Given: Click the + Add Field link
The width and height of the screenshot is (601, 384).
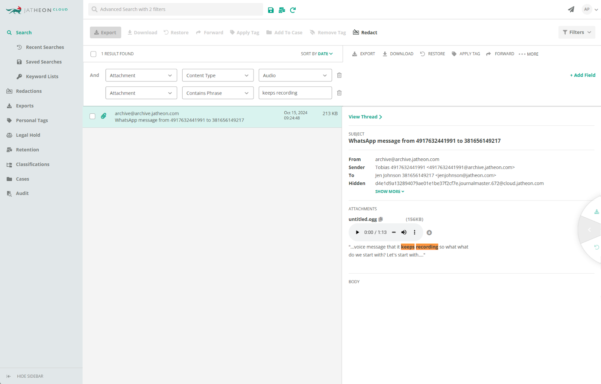Looking at the screenshot, I should 583,75.
